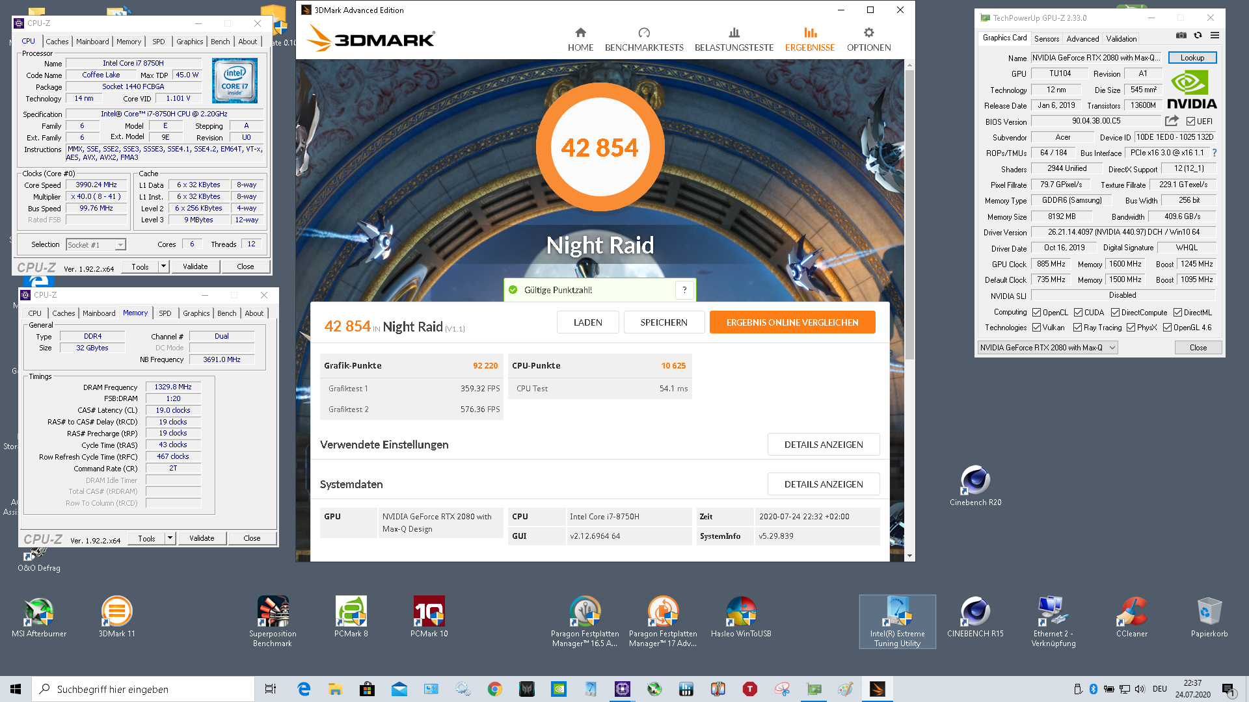Toggle the PhysX checkbox in GPU-Z
Viewport: 1249px width, 702px height.
click(1131, 328)
